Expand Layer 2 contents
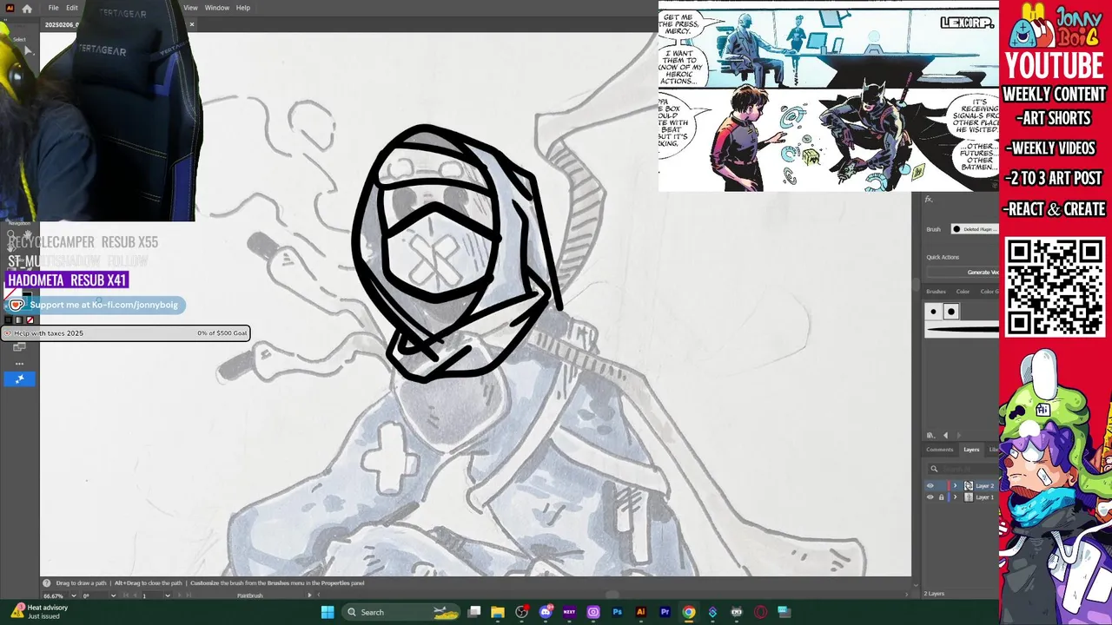The width and height of the screenshot is (1112, 625). click(956, 486)
